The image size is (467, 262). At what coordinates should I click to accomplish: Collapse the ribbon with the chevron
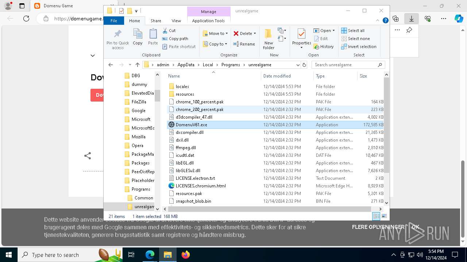pyautogui.click(x=378, y=21)
